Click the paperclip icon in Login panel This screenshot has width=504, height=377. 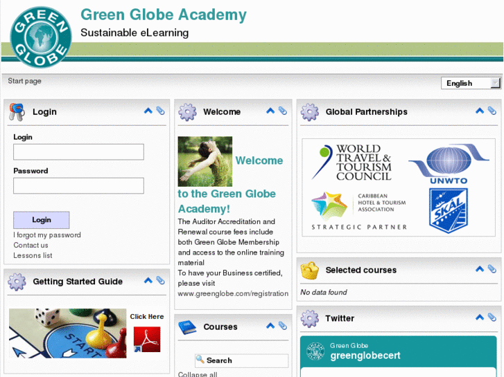click(x=160, y=111)
